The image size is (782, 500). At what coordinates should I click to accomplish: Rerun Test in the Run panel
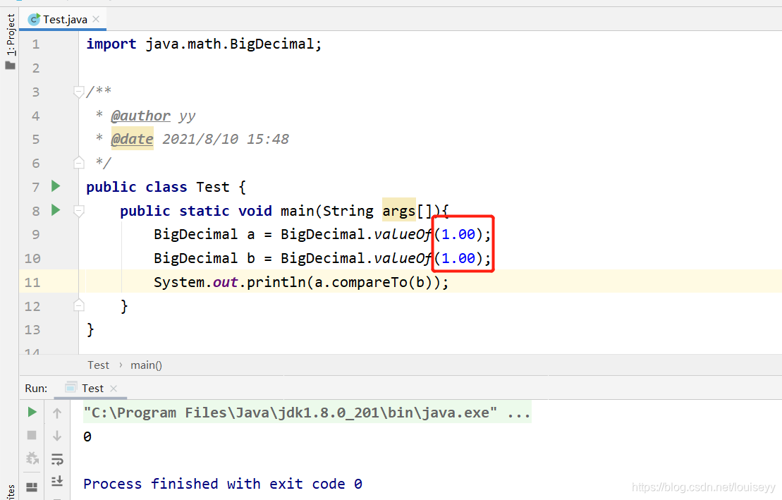32,412
